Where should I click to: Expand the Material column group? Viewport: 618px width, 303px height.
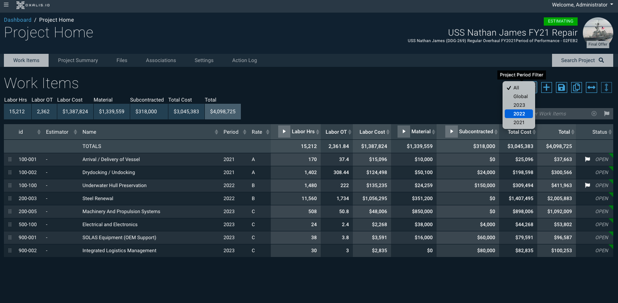(404, 132)
